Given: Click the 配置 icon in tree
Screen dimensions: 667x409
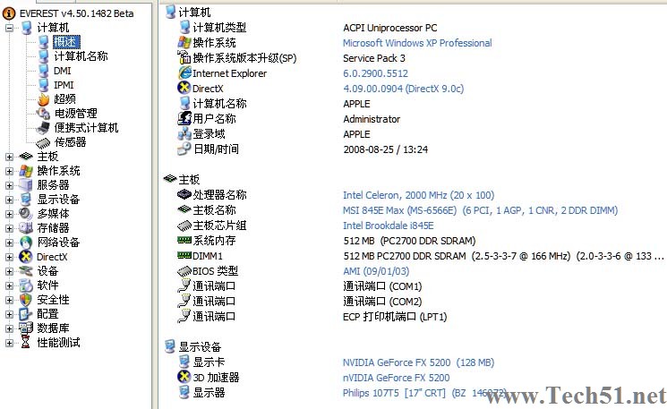Looking at the screenshot, I should 26,314.
